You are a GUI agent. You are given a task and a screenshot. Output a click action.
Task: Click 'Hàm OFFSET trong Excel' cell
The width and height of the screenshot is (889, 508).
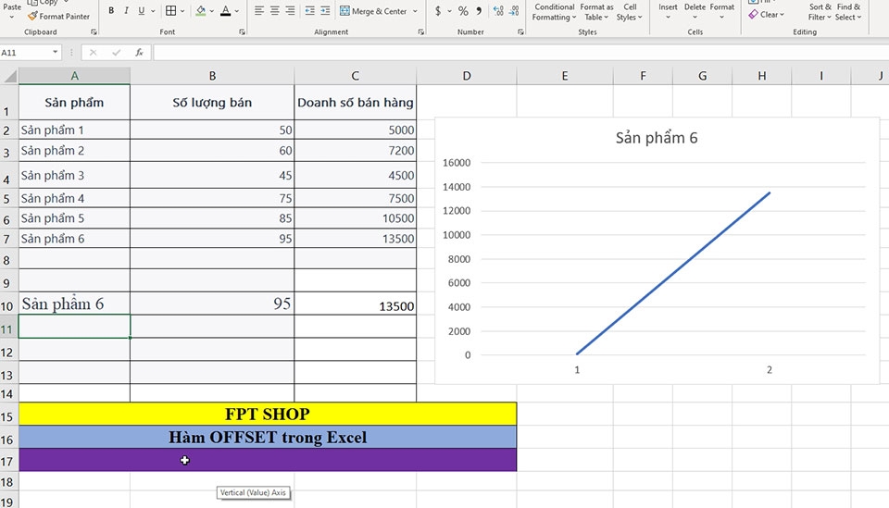pos(268,437)
